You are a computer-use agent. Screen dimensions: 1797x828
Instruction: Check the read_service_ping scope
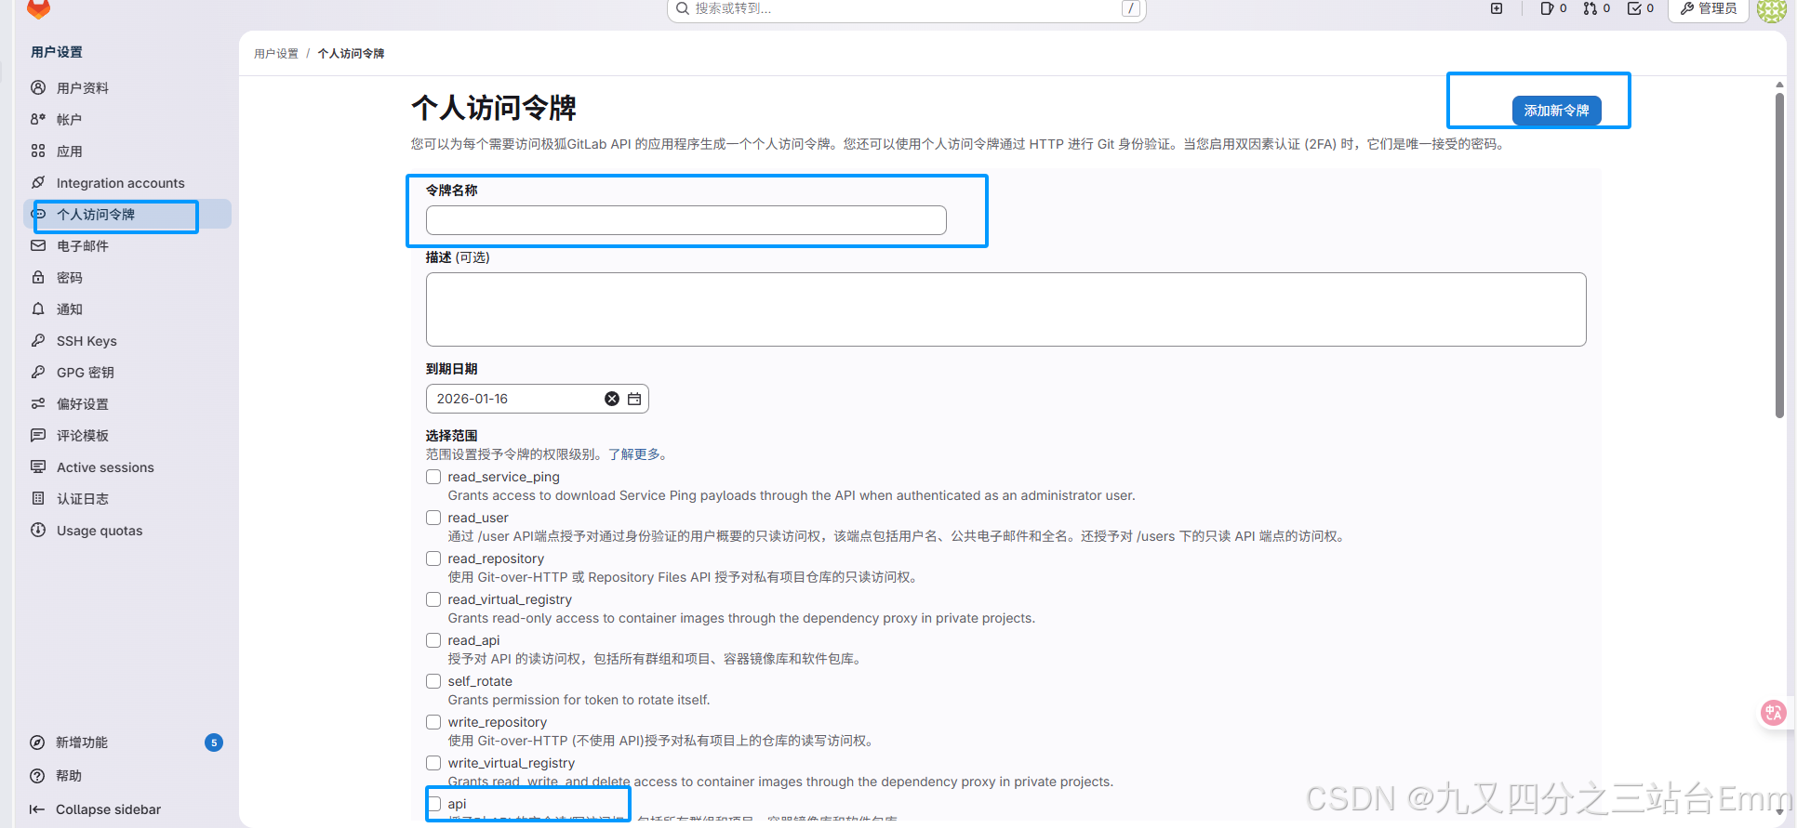click(x=433, y=477)
